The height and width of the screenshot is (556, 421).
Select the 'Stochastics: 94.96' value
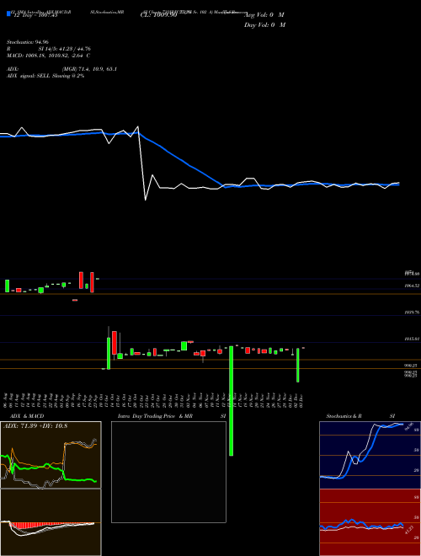[x=28, y=42]
